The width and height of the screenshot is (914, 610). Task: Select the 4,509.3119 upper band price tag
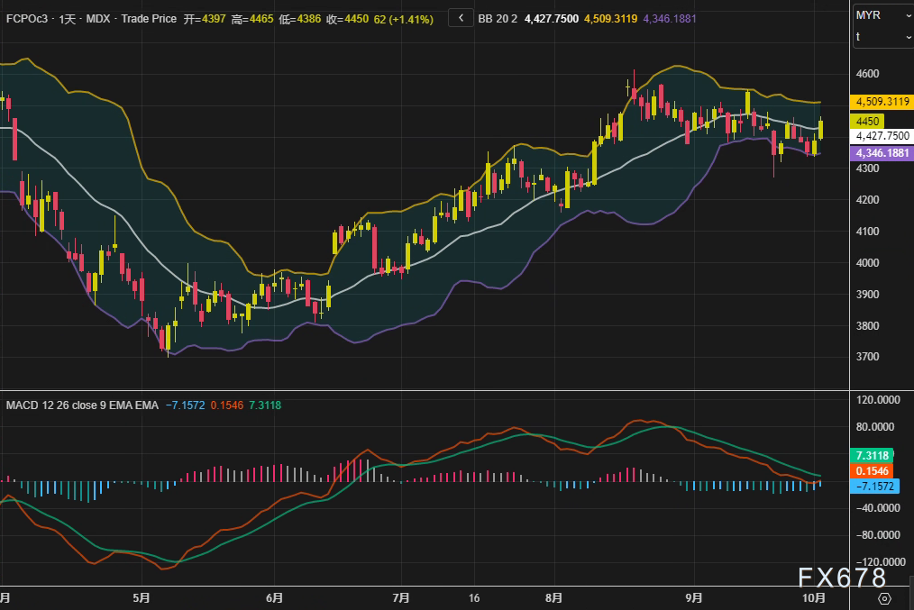pos(882,102)
